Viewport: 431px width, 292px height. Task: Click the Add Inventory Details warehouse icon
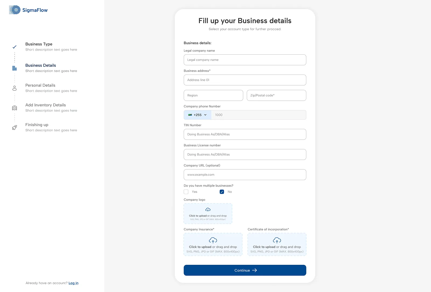pos(15,108)
